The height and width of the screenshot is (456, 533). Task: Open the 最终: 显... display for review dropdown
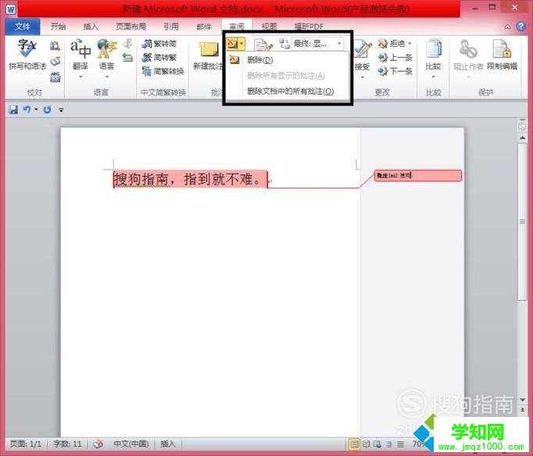[x=317, y=44]
